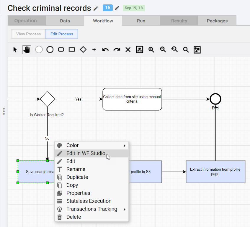Viewport: 250px width, 227px height.
Task: Choose Delete from the context menu
Action: point(91,217)
